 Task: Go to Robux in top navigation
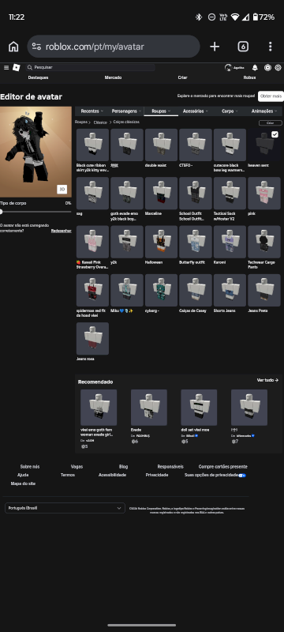point(249,77)
